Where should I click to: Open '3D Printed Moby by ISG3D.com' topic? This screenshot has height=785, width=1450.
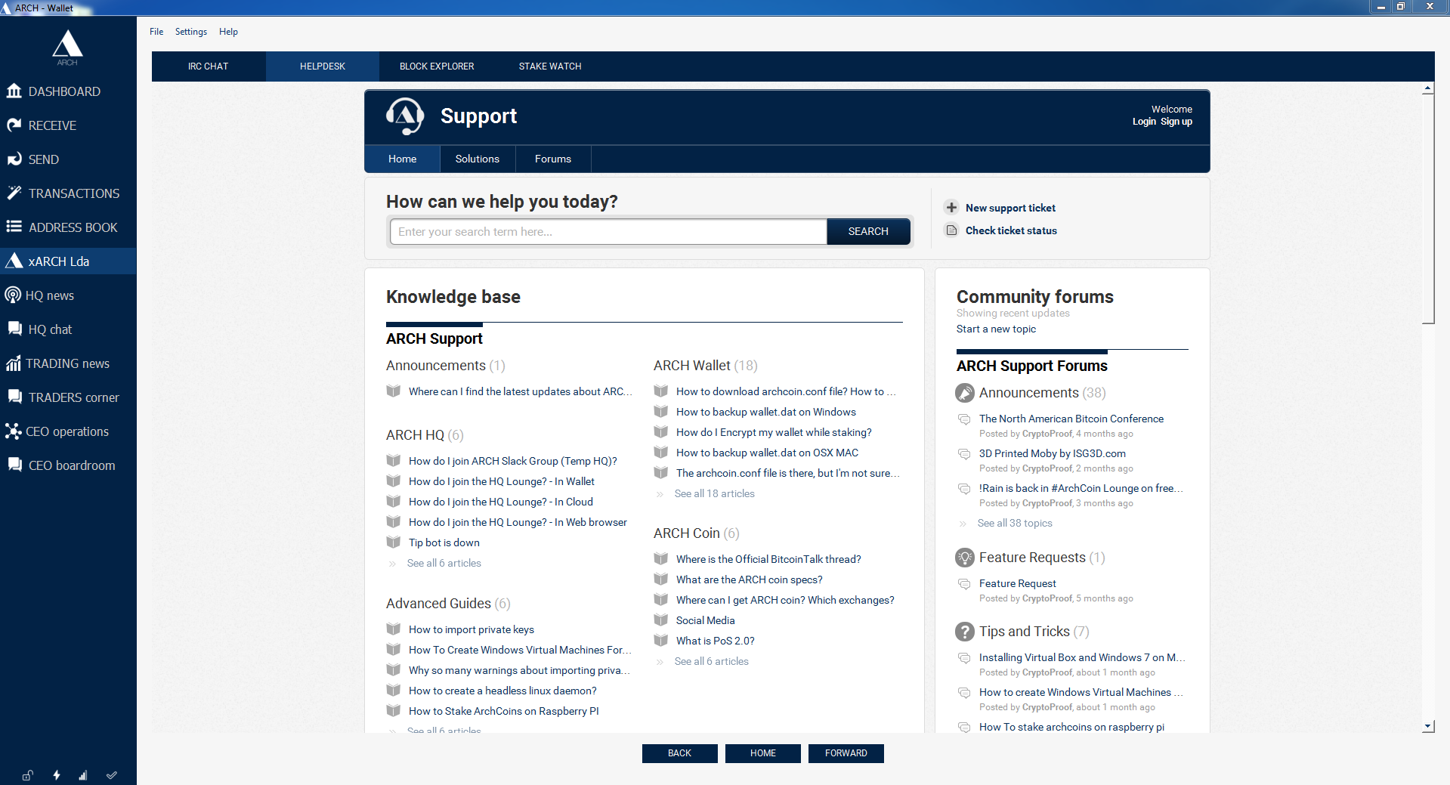pyautogui.click(x=1053, y=453)
